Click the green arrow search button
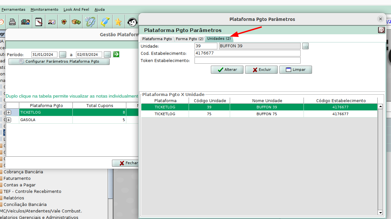 coord(116,55)
